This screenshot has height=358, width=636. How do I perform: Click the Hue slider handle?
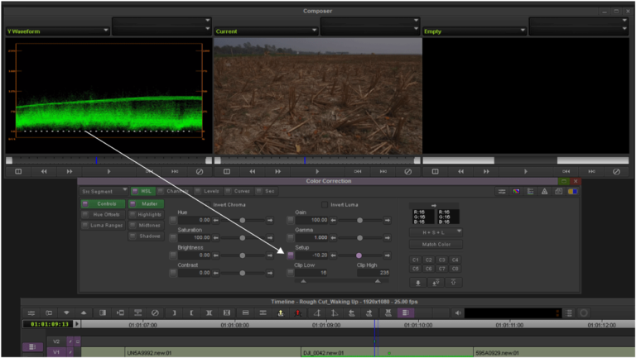point(242,220)
